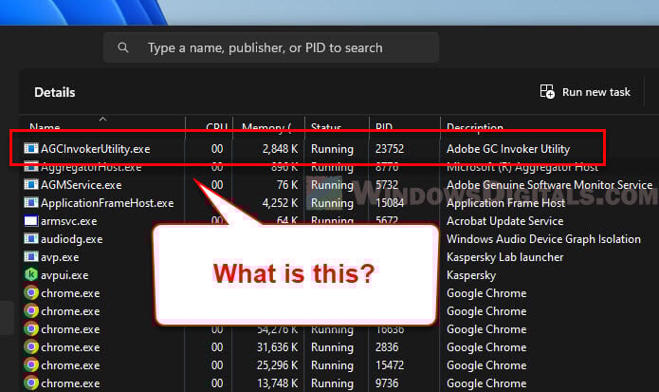Click Windows Audio Device Graph Isolation description
This screenshot has width=659, height=392.
[543, 239]
